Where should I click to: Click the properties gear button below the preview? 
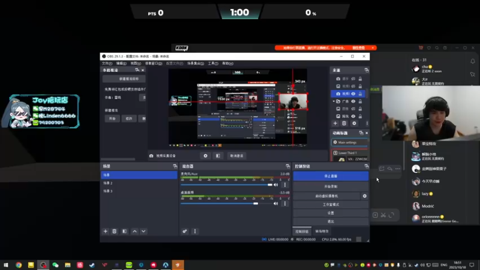click(x=205, y=156)
